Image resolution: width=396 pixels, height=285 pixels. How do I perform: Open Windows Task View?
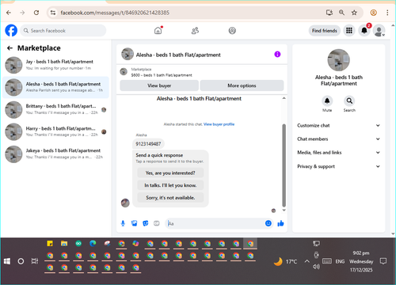click(35, 261)
